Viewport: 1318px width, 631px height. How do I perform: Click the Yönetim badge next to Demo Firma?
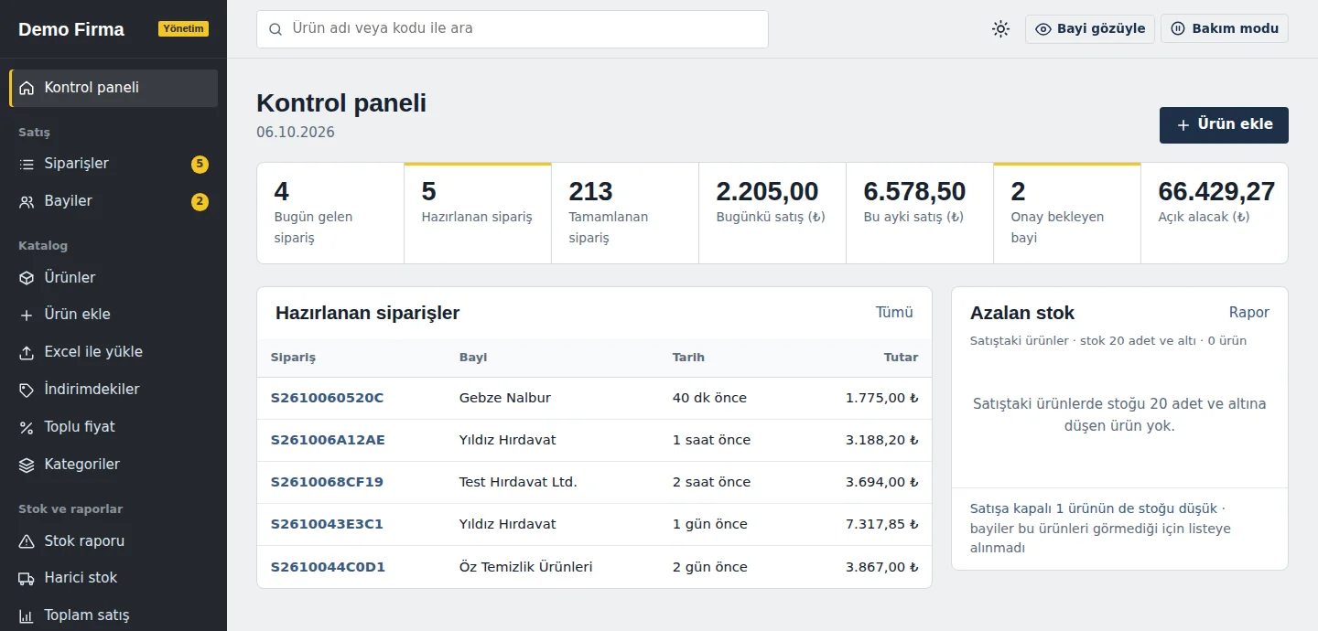pos(183,29)
